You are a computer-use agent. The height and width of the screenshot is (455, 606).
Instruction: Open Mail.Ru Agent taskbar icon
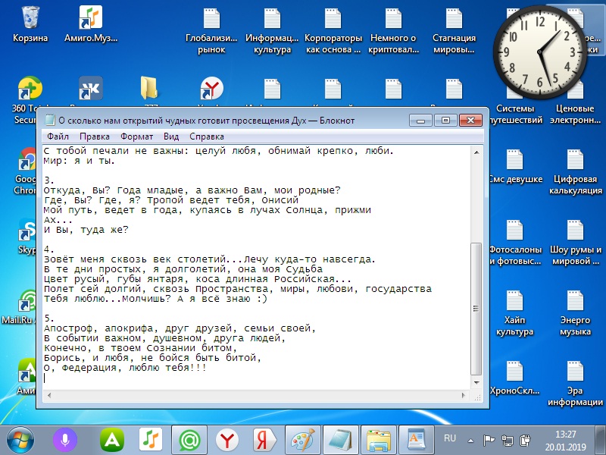[189, 440]
